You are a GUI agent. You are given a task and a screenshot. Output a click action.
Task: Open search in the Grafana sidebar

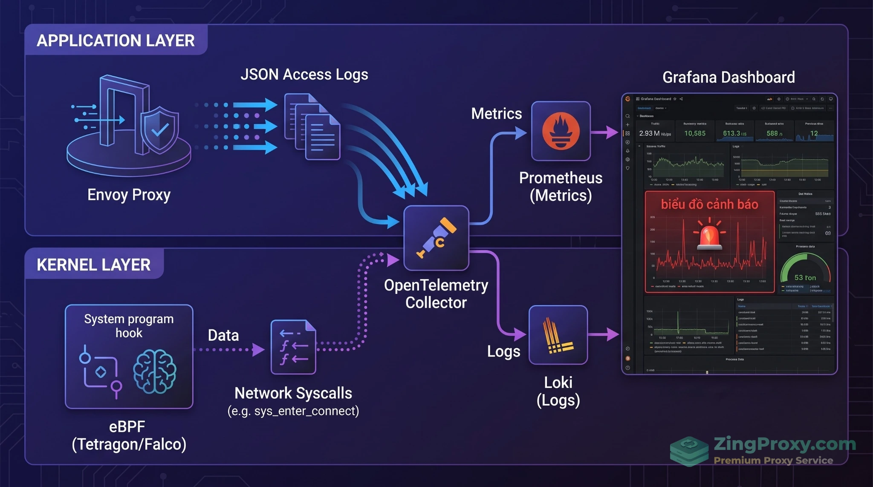(x=627, y=116)
